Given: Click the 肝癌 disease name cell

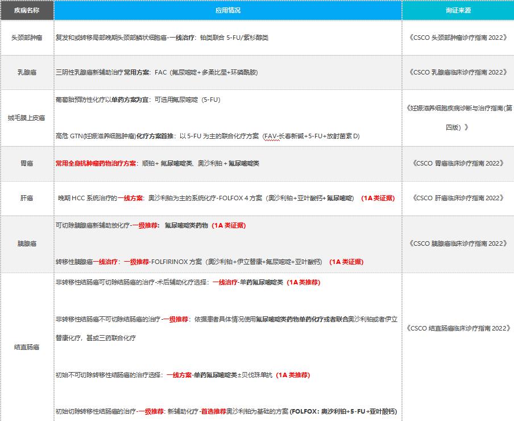Looking at the screenshot, I should point(27,198).
